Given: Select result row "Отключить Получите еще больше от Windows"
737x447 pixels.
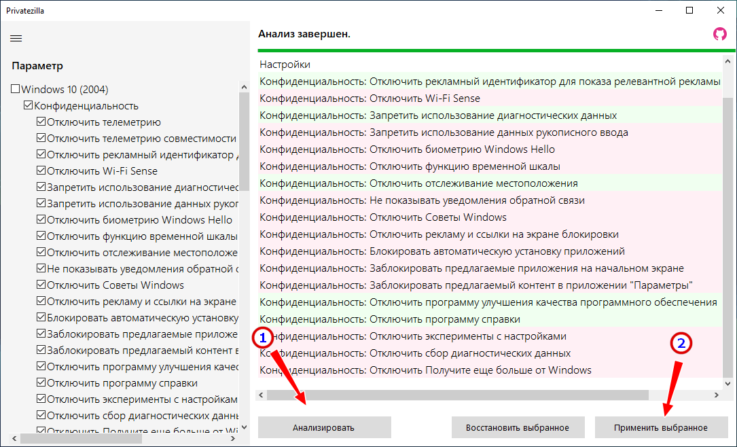Looking at the screenshot, I should pos(490,370).
